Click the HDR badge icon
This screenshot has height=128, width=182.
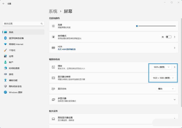53,48
